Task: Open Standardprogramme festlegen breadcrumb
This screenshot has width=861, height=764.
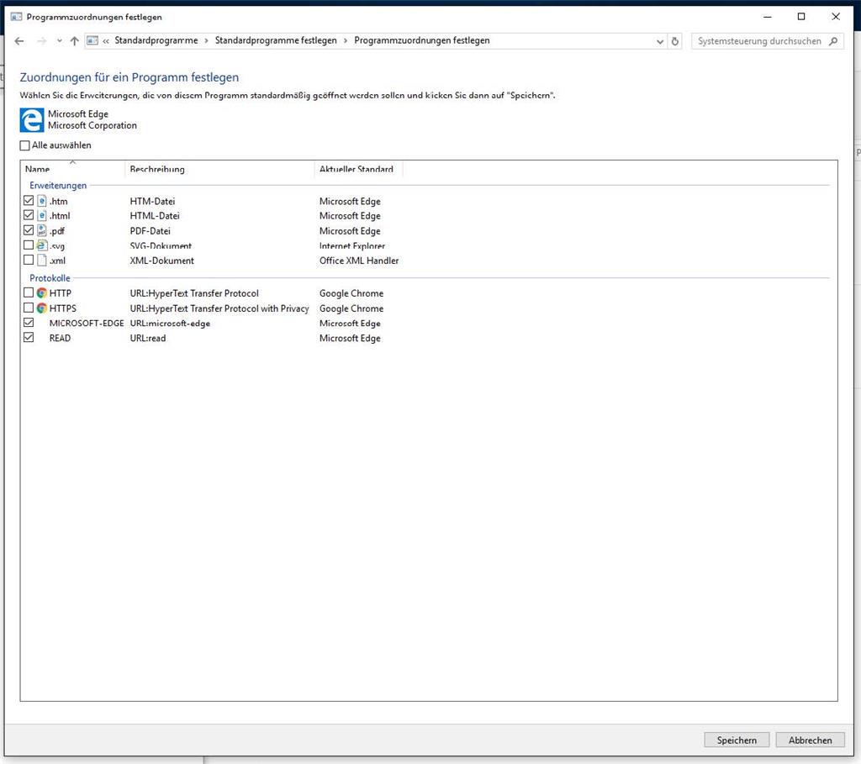Action: click(276, 40)
